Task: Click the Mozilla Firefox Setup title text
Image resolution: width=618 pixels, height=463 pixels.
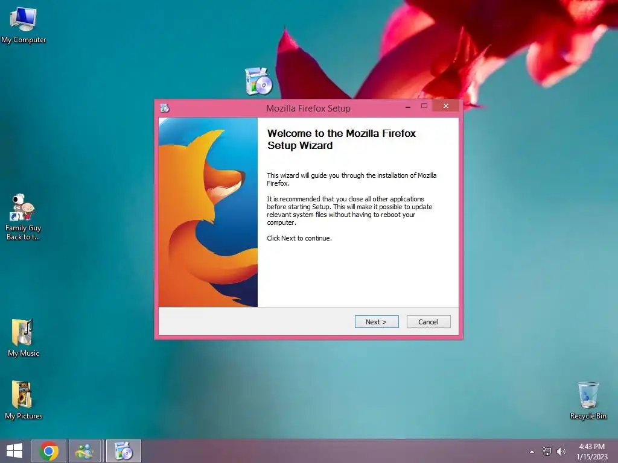Action: [x=308, y=109]
